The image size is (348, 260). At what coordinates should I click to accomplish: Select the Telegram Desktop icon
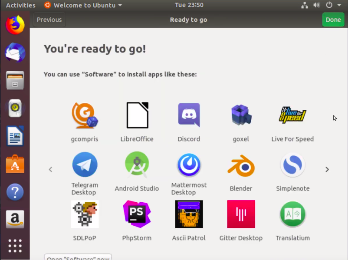click(x=85, y=165)
